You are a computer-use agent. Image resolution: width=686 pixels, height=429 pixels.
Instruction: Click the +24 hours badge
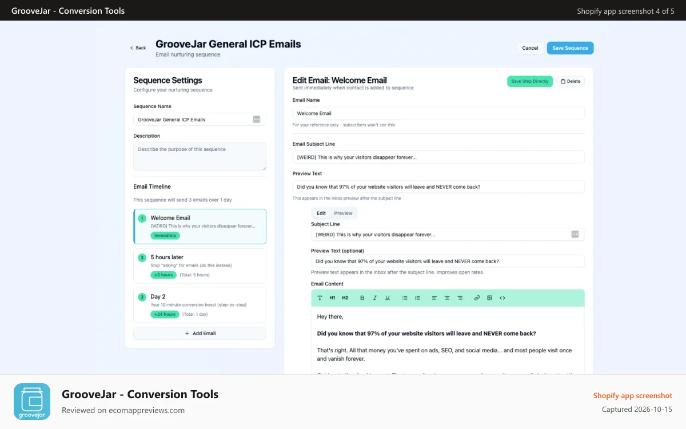tap(165, 315)
